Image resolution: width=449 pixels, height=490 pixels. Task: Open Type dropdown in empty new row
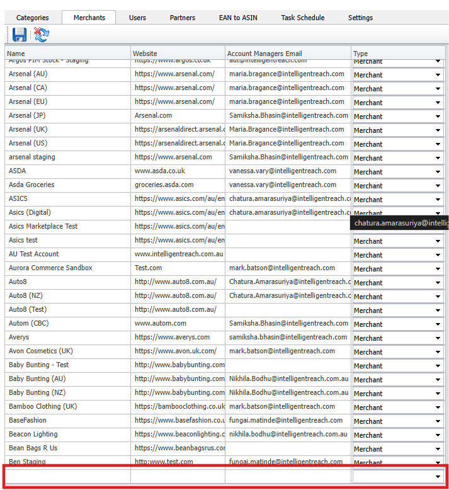pyautogui.click(x=438, y=477)
